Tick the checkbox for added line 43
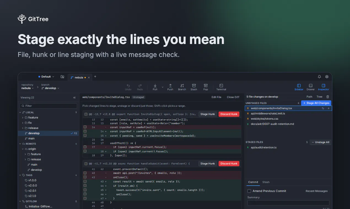This screenshot has height=209, width=350. pos(85,182)
